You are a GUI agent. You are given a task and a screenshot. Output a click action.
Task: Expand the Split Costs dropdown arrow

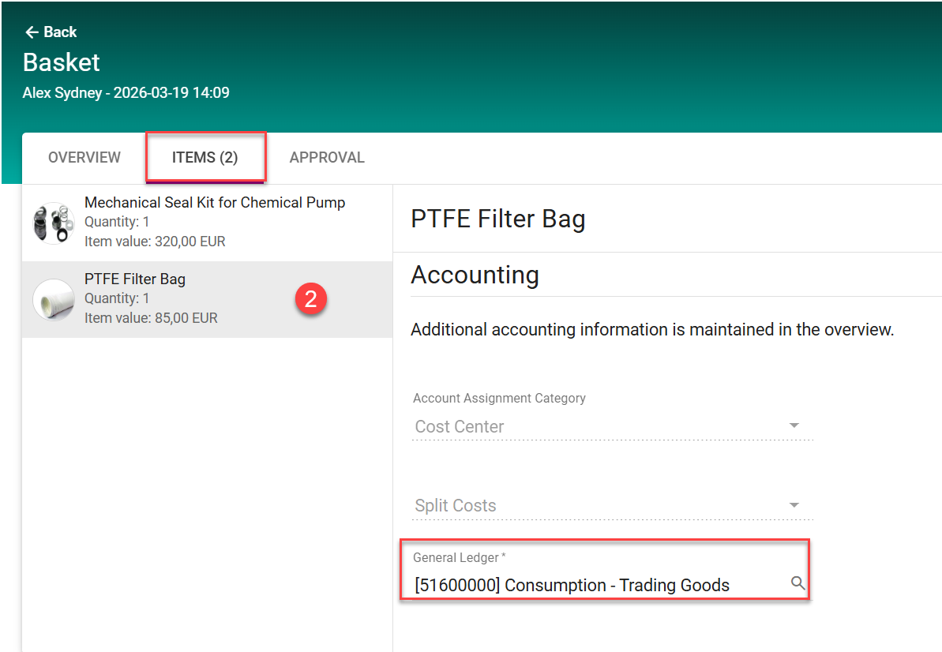tap(794, 505)
